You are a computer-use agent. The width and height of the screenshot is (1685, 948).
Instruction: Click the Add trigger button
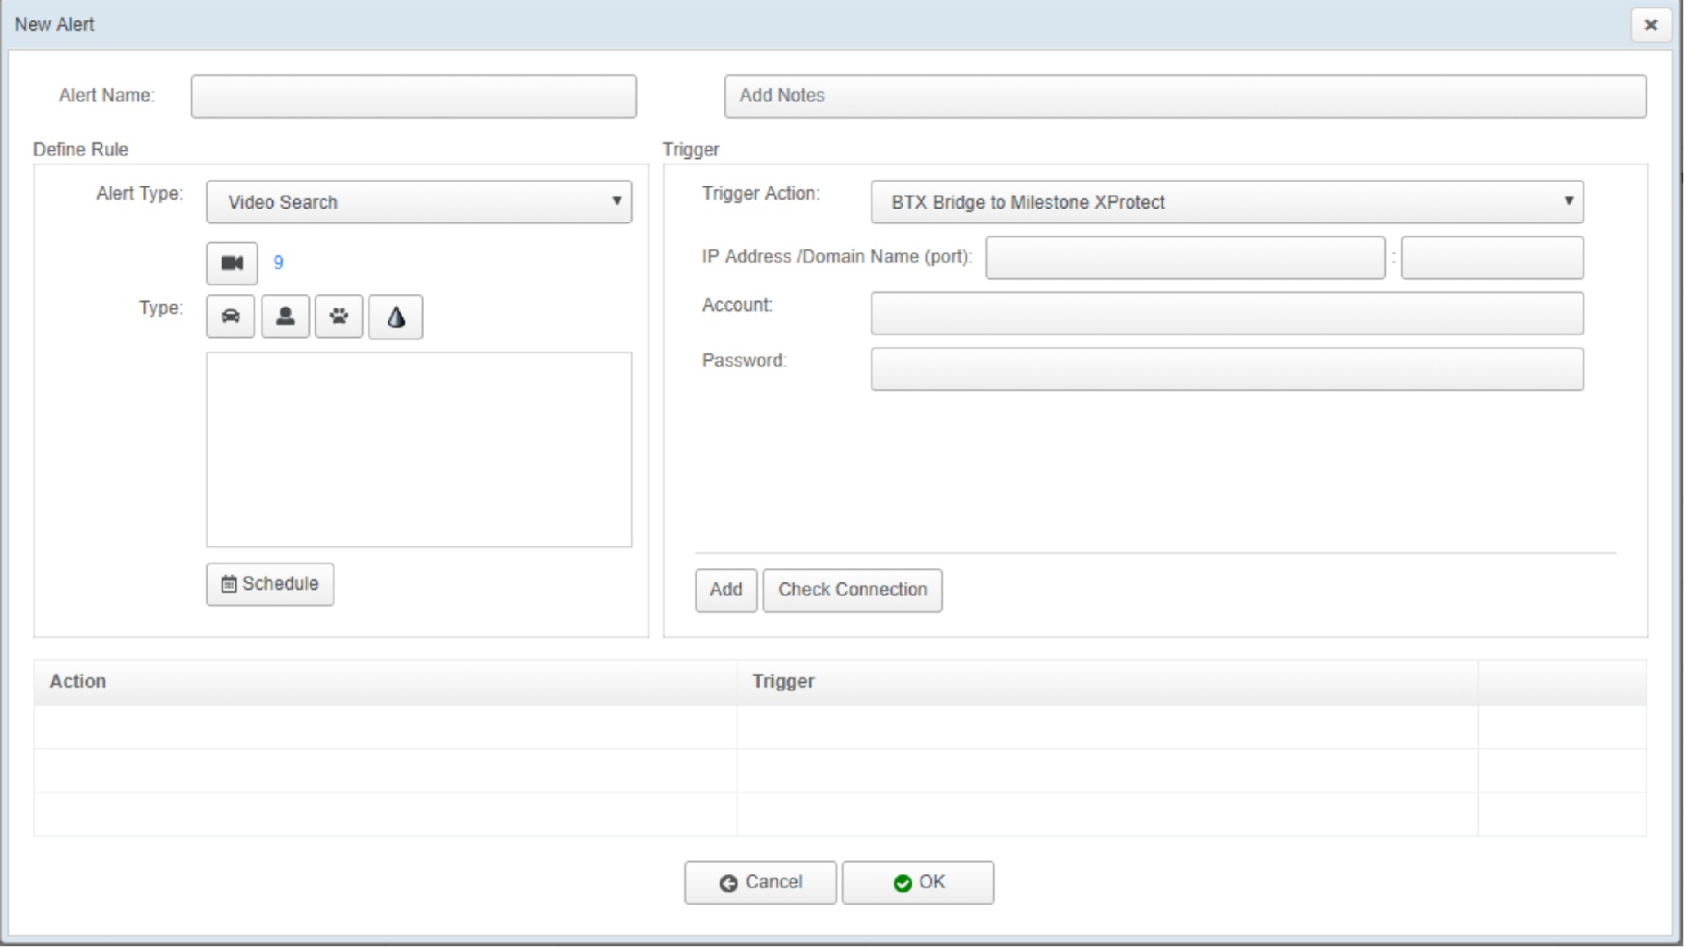pyautogui.click(x=724, y=589)
